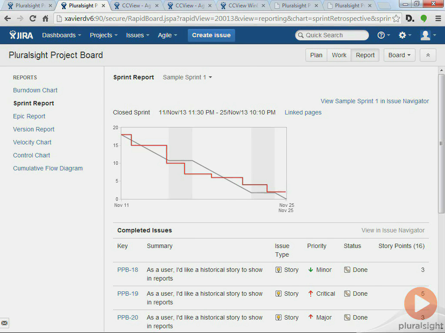
Task: Open the Velocity Chart
Action: (x=32, y=142)
